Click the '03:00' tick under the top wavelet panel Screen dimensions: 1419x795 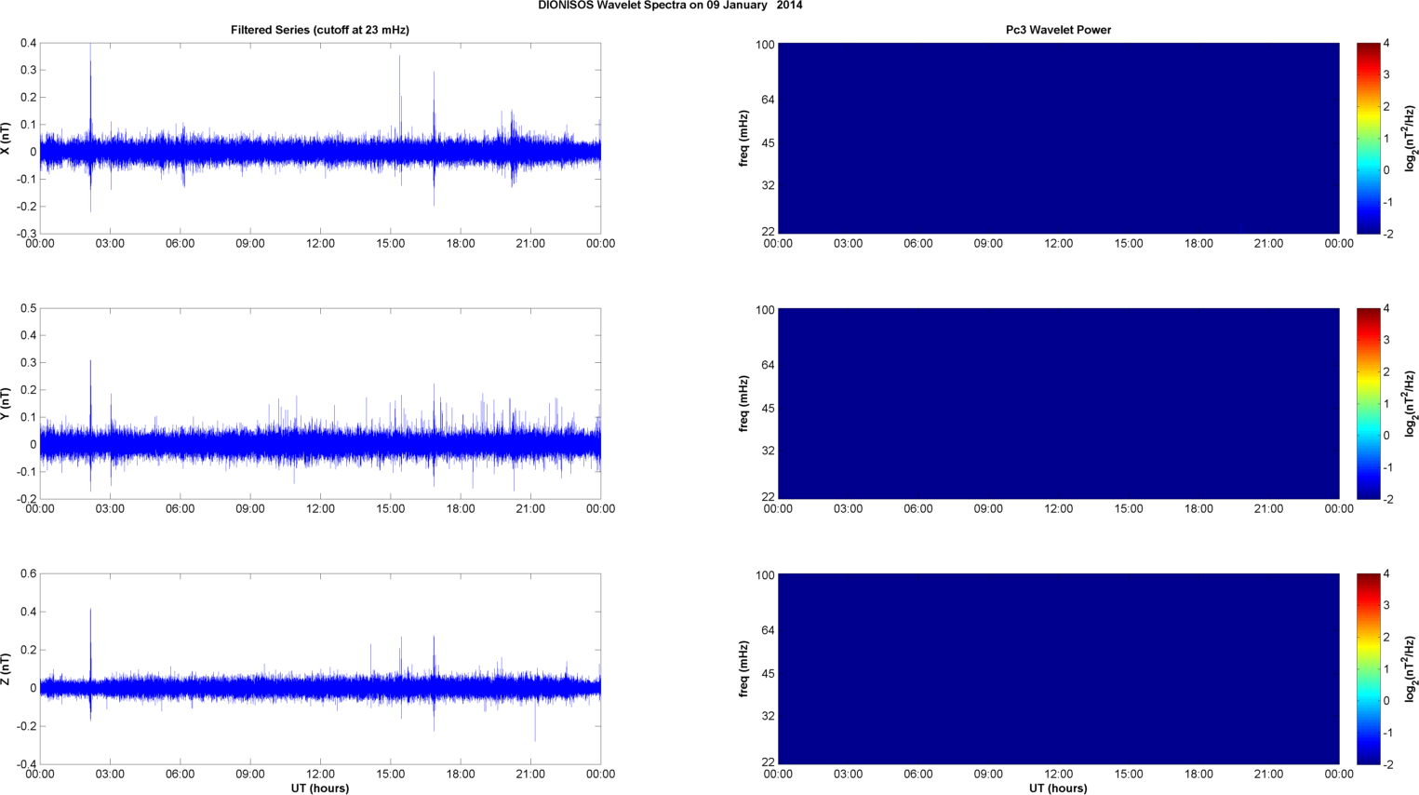click(x=848, y=244)
